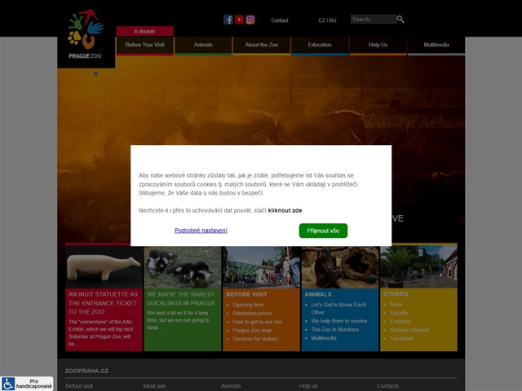
Task: Open the Inuit statuette thumbnail image
Action: point(104,266)
